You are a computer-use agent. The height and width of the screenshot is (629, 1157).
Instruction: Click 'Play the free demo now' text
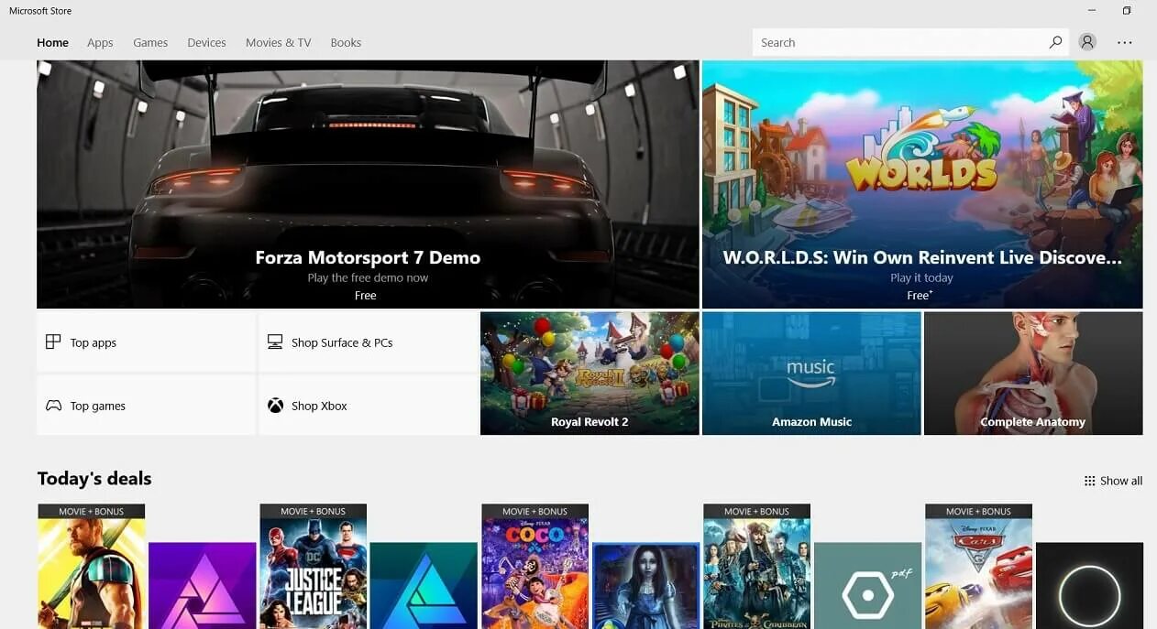click(368, 277)
